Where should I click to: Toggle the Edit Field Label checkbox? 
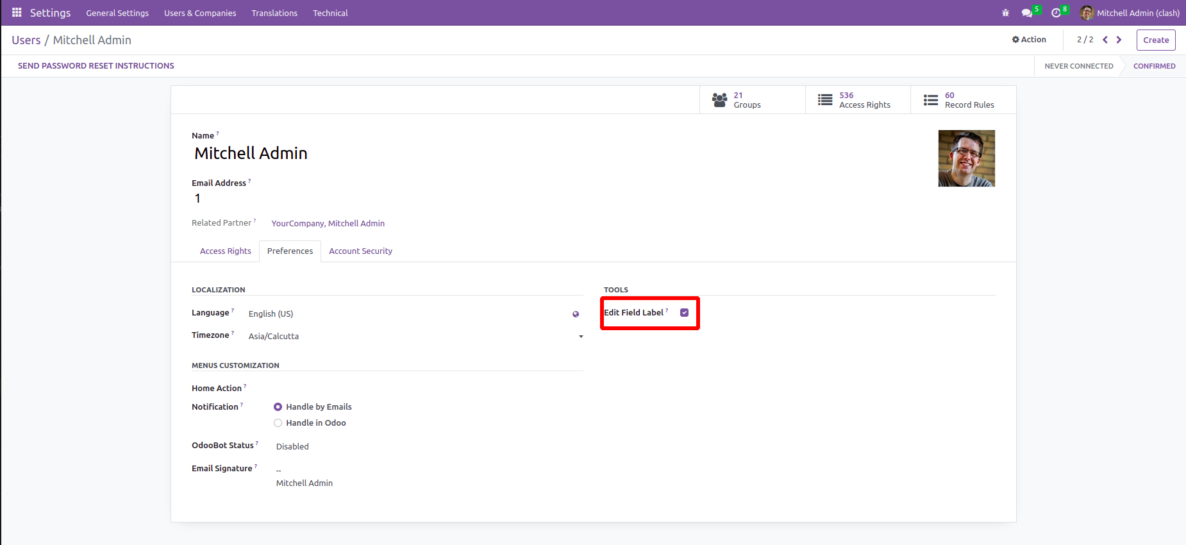coord(685,313)
